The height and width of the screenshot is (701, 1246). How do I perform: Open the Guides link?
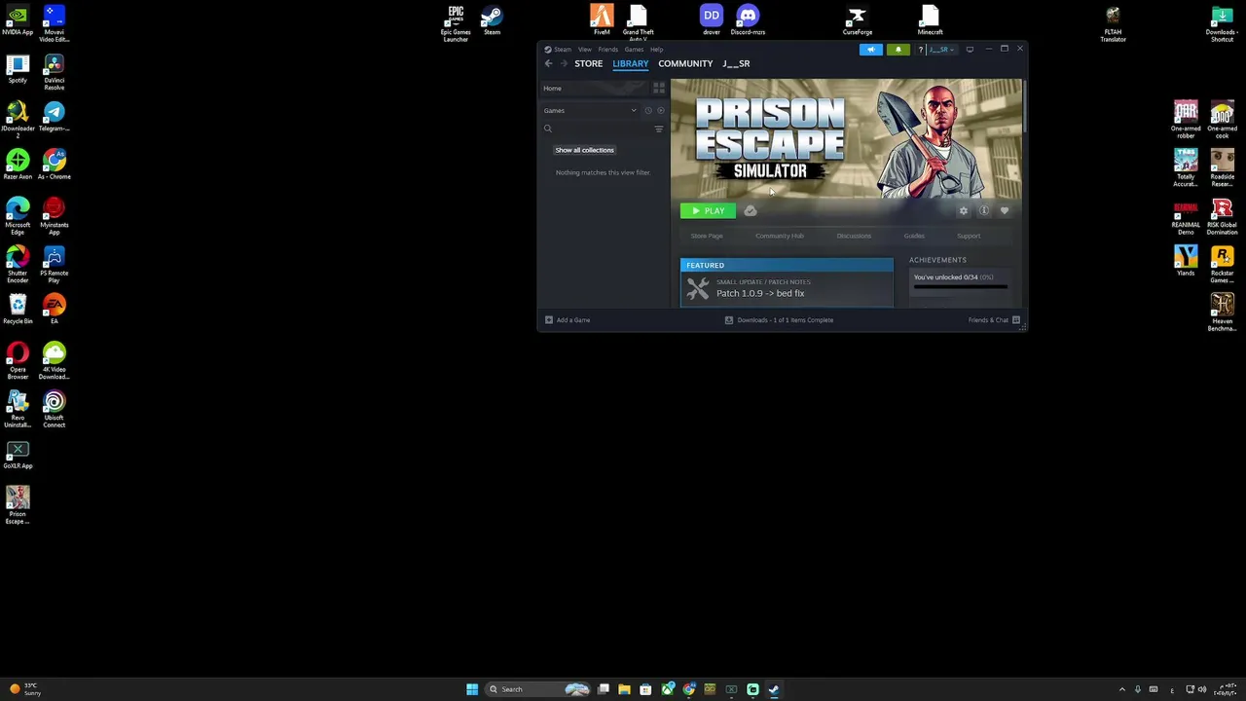click(x=914, y=236)
